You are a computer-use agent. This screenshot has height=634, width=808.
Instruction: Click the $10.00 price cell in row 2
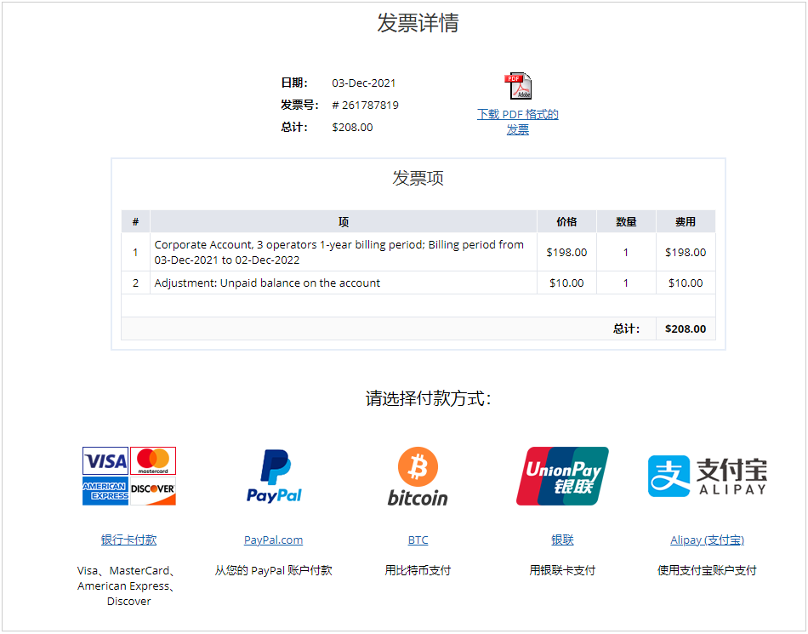(x=566, y=283)
